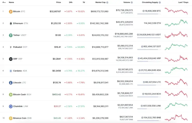Click XRP circulating supply progress bar
The height and width of the screenshot is (123, 192).
point(149,61)
